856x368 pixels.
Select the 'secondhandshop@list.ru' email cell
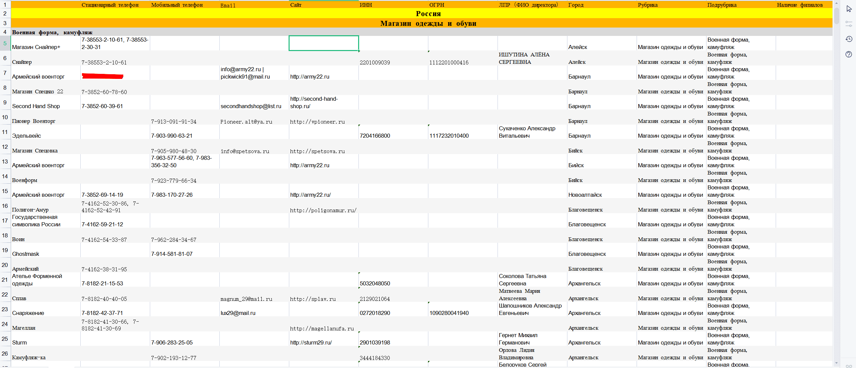[x=254, y=102]
